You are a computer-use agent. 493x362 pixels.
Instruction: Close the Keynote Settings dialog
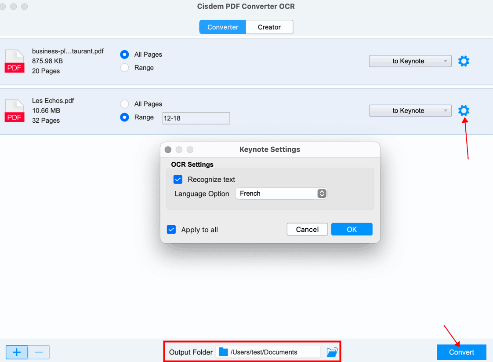168,150
